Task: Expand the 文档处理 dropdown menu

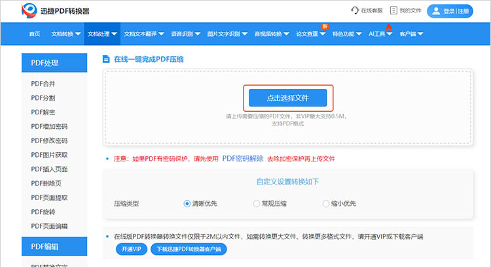Action: (x=102, y=34)
